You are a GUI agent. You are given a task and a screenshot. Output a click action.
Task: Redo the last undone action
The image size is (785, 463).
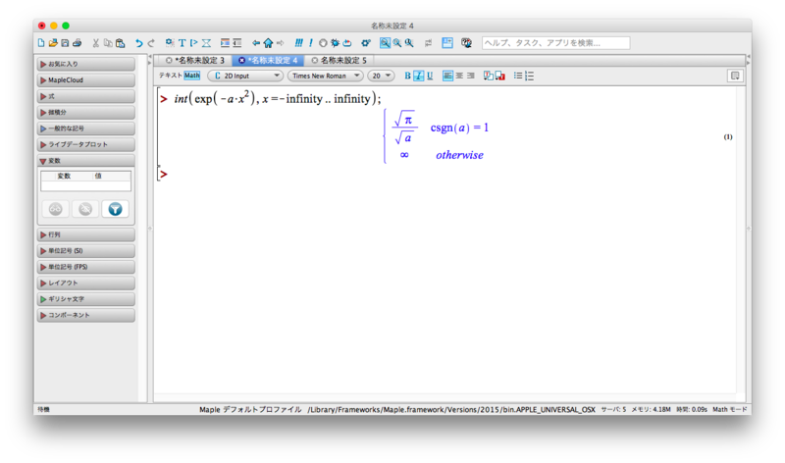pyautogui.click(x=151, y=43)
